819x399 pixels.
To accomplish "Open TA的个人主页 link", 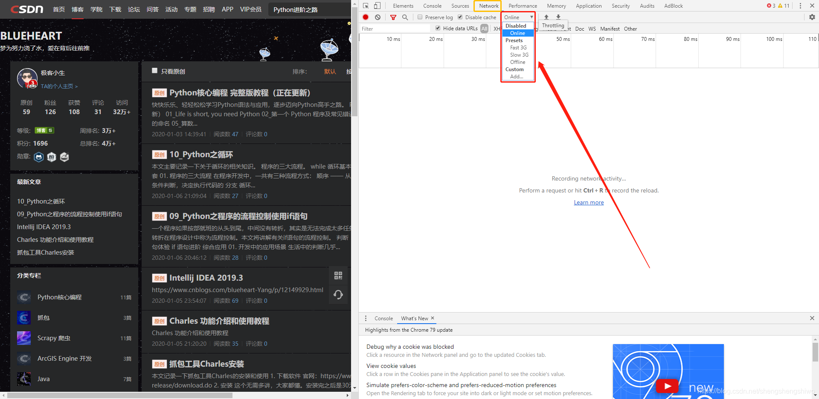I will pyautogui.click(x=59, y=86).
